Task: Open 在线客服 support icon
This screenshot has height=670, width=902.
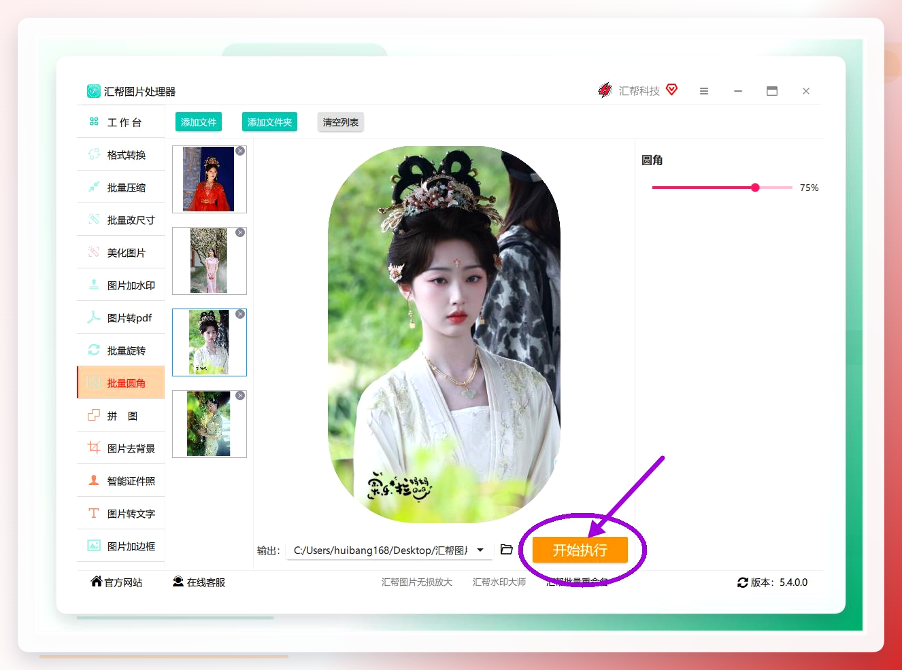Action: (178, 582)
